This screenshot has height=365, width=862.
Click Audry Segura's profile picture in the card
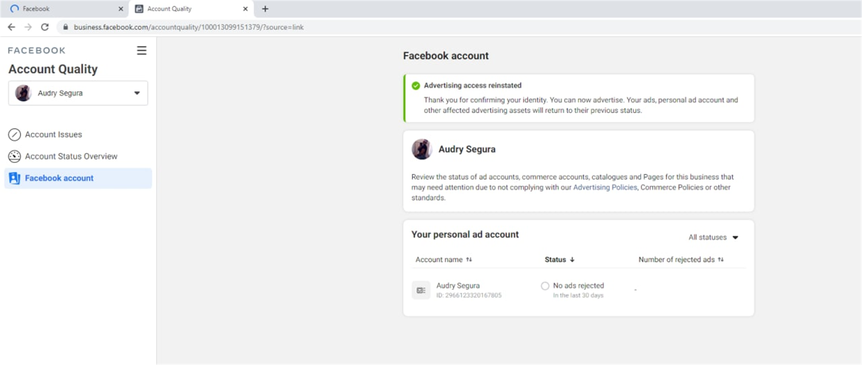tap(422, 149)
